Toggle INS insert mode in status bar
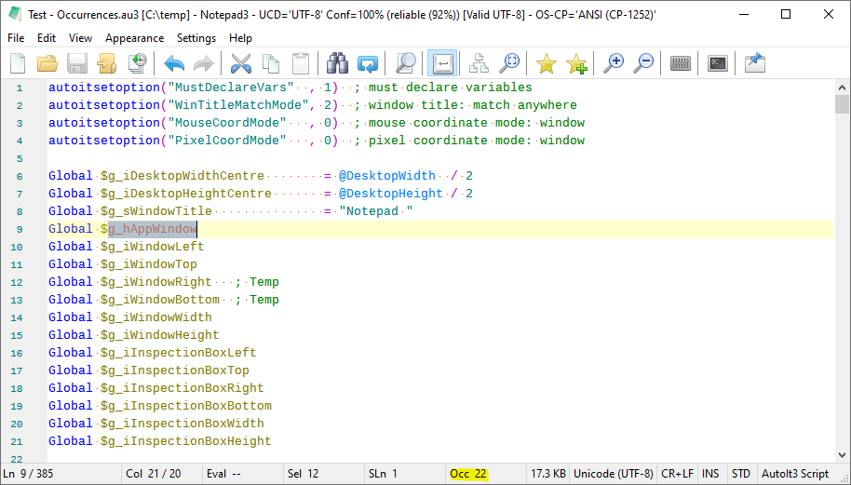This screenshot has height=485, width=851. [x=710, y=474]
